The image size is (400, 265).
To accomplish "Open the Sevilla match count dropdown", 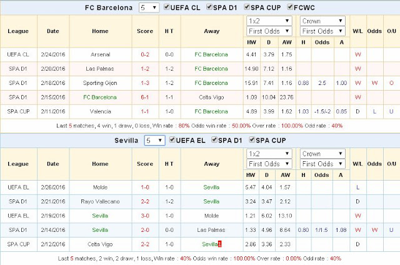I will 156,140.
